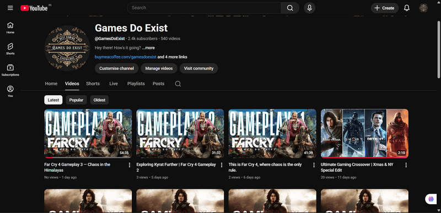Viewport: 441px width, 213px height.
Task: Open the Live channel tab
Action: (x=114, y=84)
